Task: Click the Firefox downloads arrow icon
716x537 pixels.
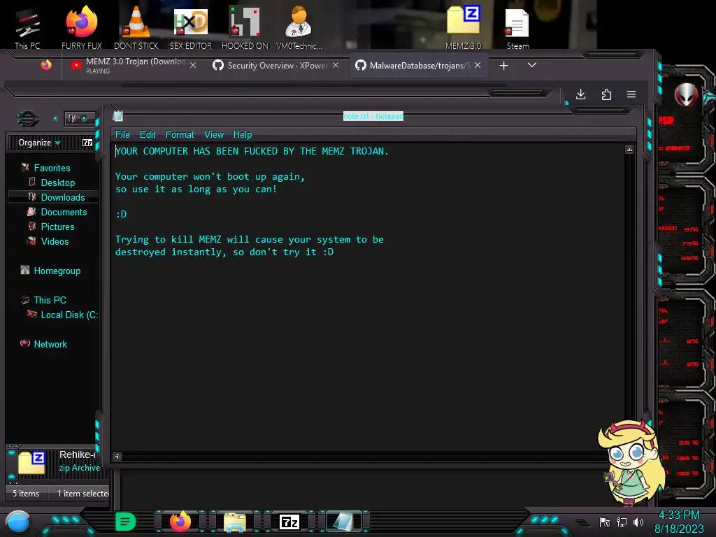Action: click(x=580, y=94)
